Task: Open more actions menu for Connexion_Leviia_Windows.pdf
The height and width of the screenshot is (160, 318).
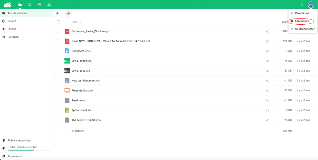Action: tap(276, 31)
